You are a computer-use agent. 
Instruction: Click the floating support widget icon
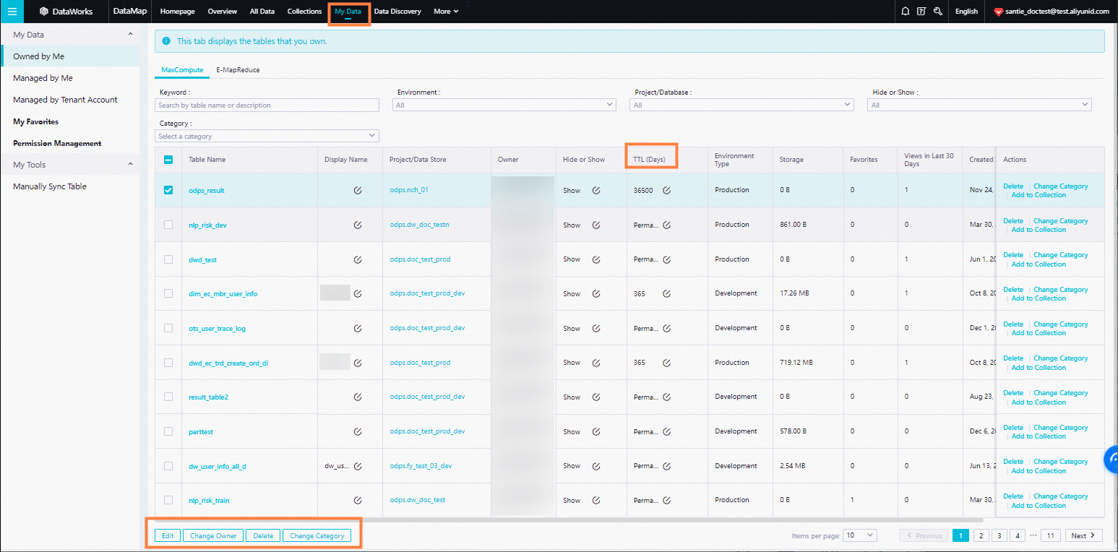[x=1111, y=460]
